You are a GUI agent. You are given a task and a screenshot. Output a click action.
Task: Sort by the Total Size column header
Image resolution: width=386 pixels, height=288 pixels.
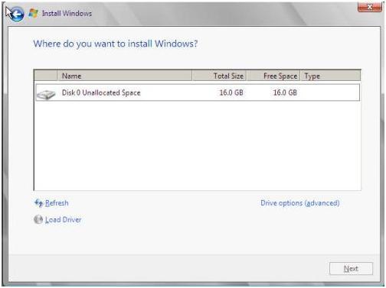click(x=219, y=76)
